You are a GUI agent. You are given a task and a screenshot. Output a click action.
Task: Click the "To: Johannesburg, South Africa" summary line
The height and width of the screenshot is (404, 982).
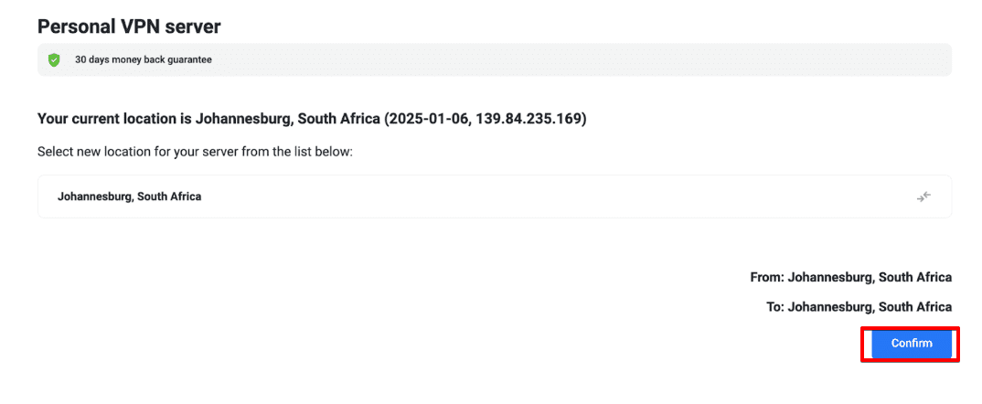tap(859, 307)
